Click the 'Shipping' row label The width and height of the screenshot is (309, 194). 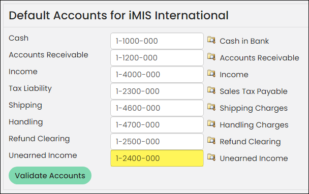(x=25, y=105)
